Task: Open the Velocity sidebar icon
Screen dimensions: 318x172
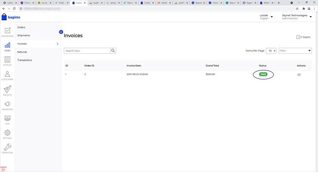Action: pyautogui.click(x=7, y=90)
